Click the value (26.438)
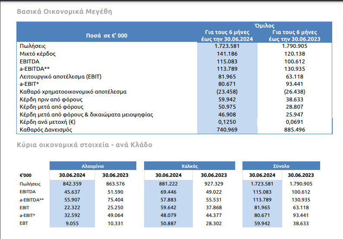The height and width of the screenshot is (239, 343). tap(295, 92)
